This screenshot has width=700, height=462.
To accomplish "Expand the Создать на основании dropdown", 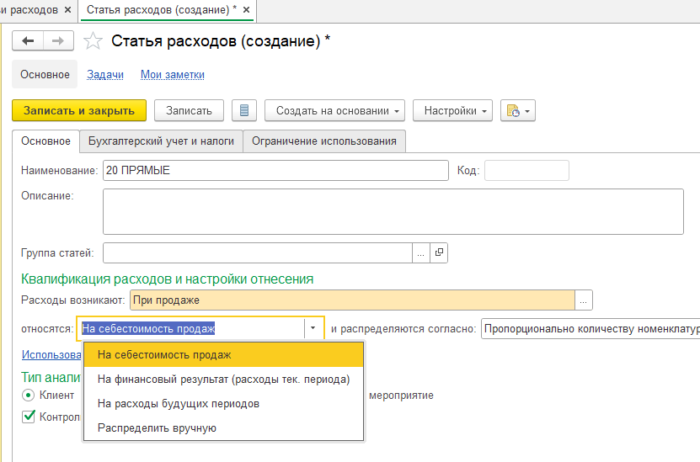I will (x=334, y=111).
